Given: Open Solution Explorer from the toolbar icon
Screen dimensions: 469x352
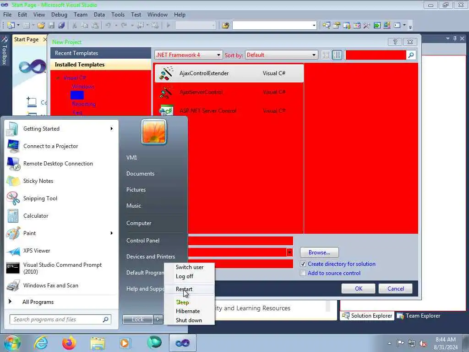Looking at the screenshot, I should [x=326, y=26].
